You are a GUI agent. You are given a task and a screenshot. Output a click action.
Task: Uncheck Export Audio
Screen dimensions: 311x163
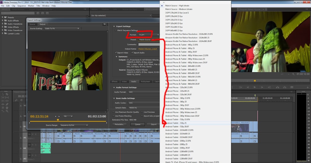(x=132, y=53)
